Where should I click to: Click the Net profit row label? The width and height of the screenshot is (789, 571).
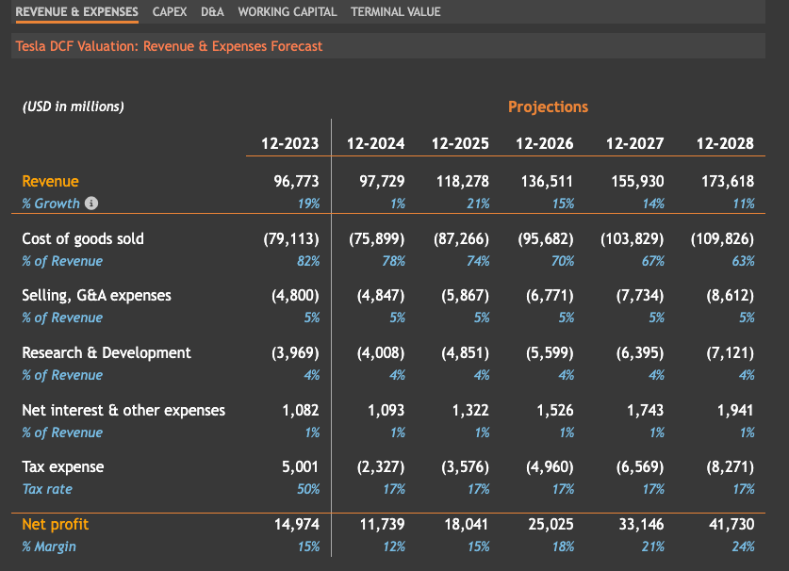pos(56,524)
